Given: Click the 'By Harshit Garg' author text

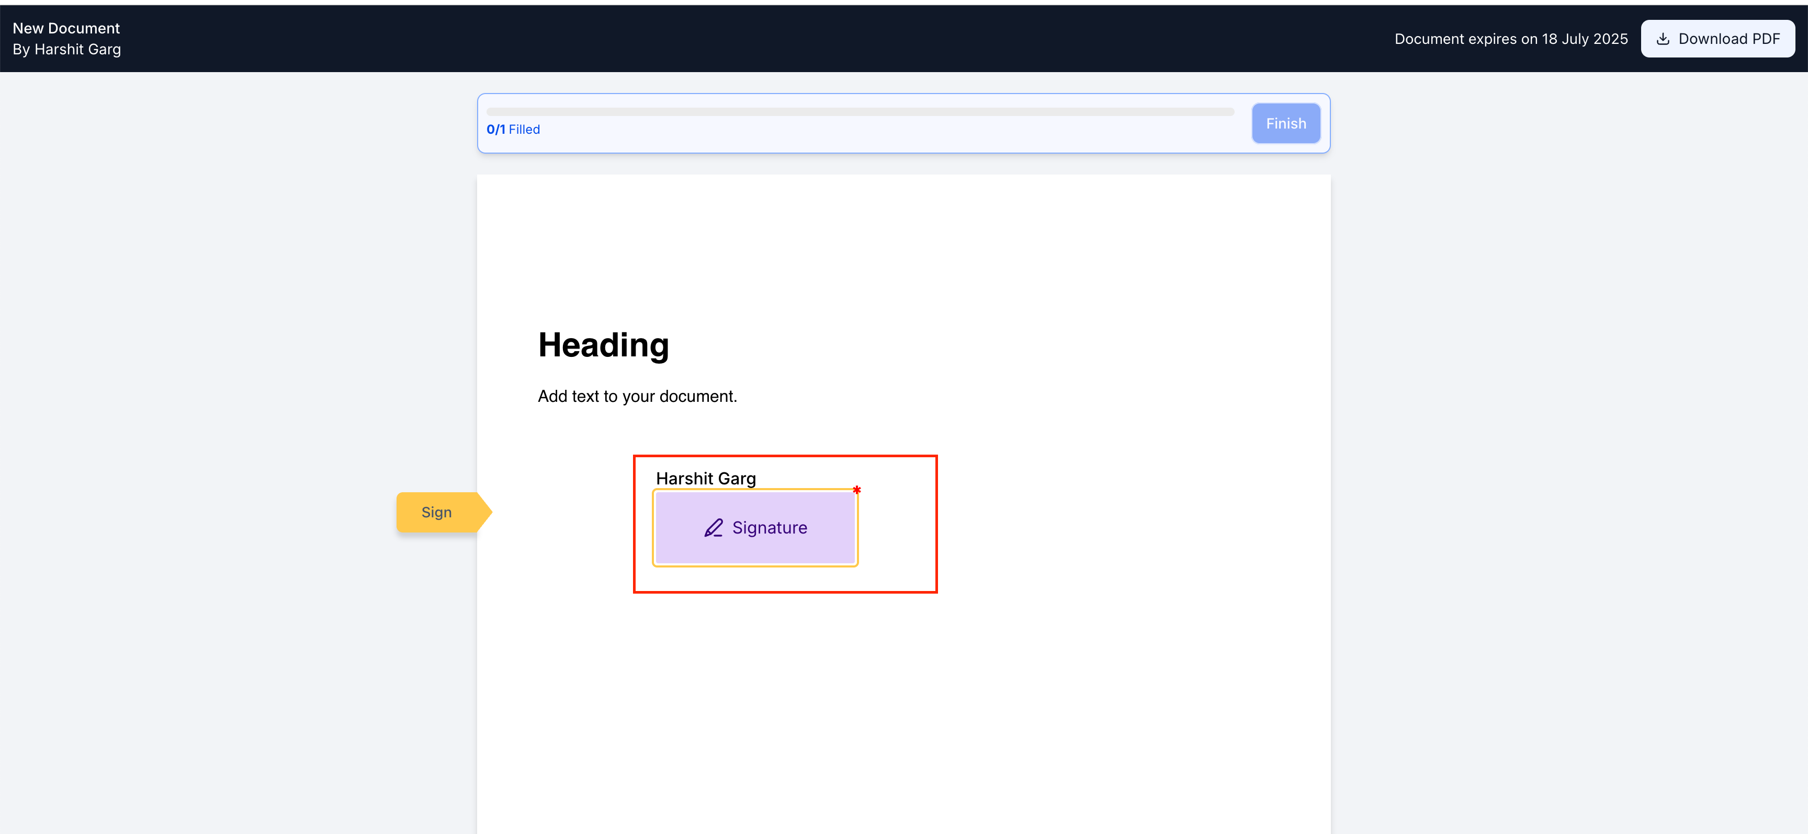Looking at the screenshot, I should click(x=66, y=50).
